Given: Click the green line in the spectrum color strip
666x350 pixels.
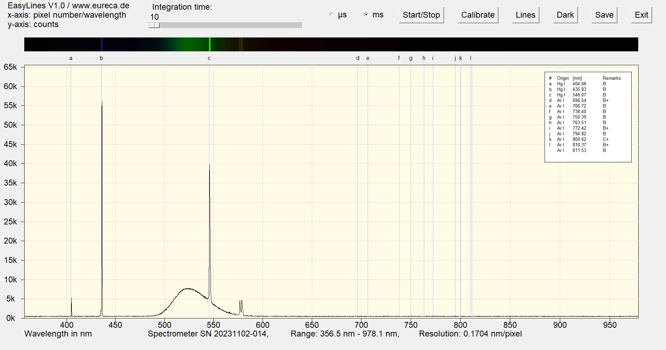Looking at the screenshot, I should pos(210,44).
